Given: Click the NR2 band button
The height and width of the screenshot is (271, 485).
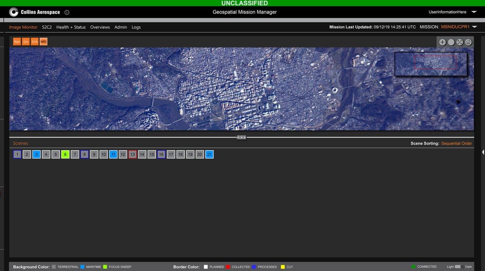Looking at the screenshot, I should pyautogui.click(x=43, y=42).
